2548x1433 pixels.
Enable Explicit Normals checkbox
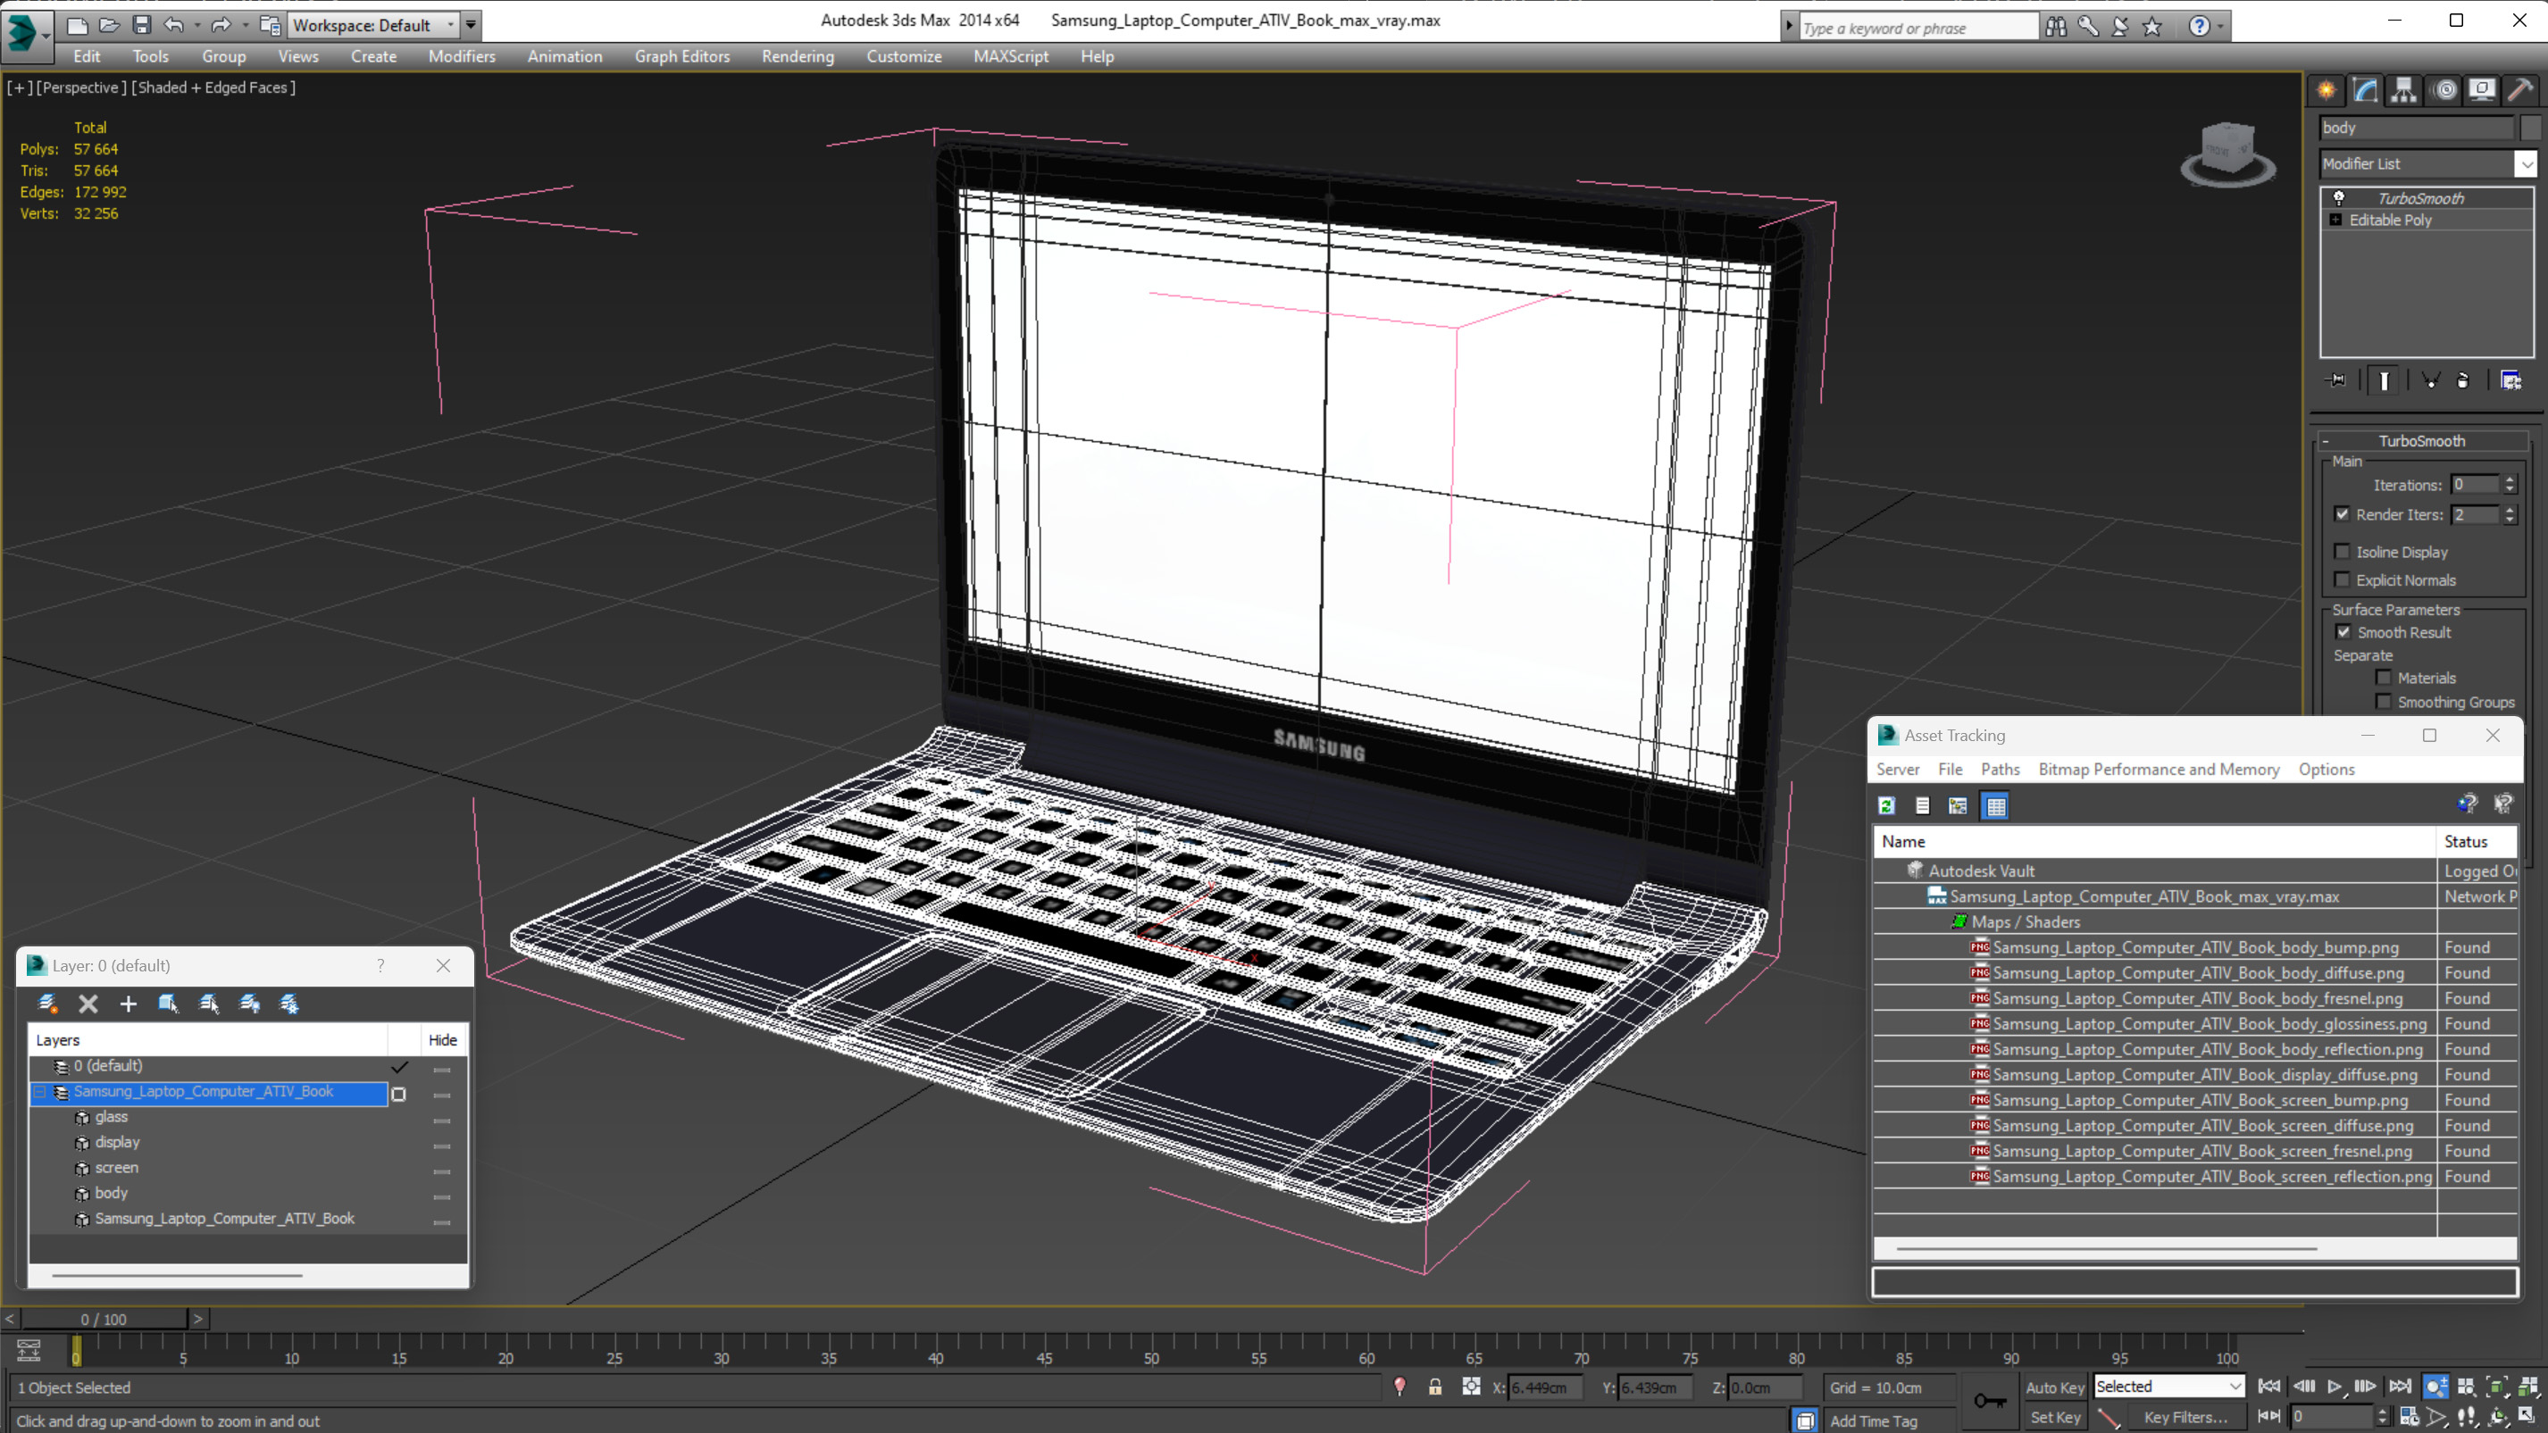tap(2342, 579)
